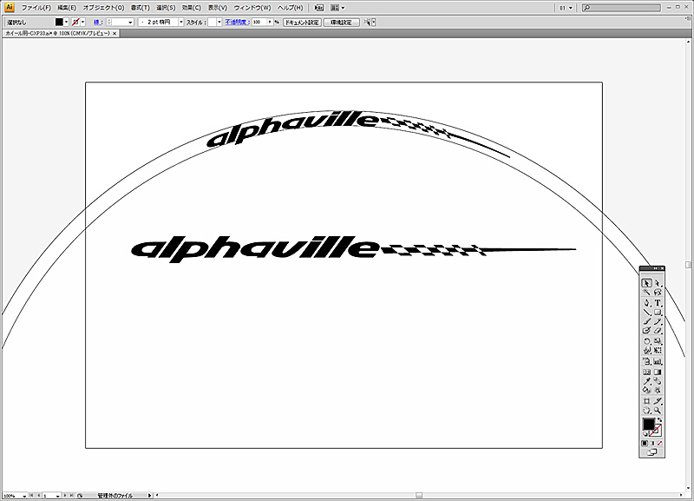
Task: Switch paint mode to Gradient
Action: (x=652, y=444)
